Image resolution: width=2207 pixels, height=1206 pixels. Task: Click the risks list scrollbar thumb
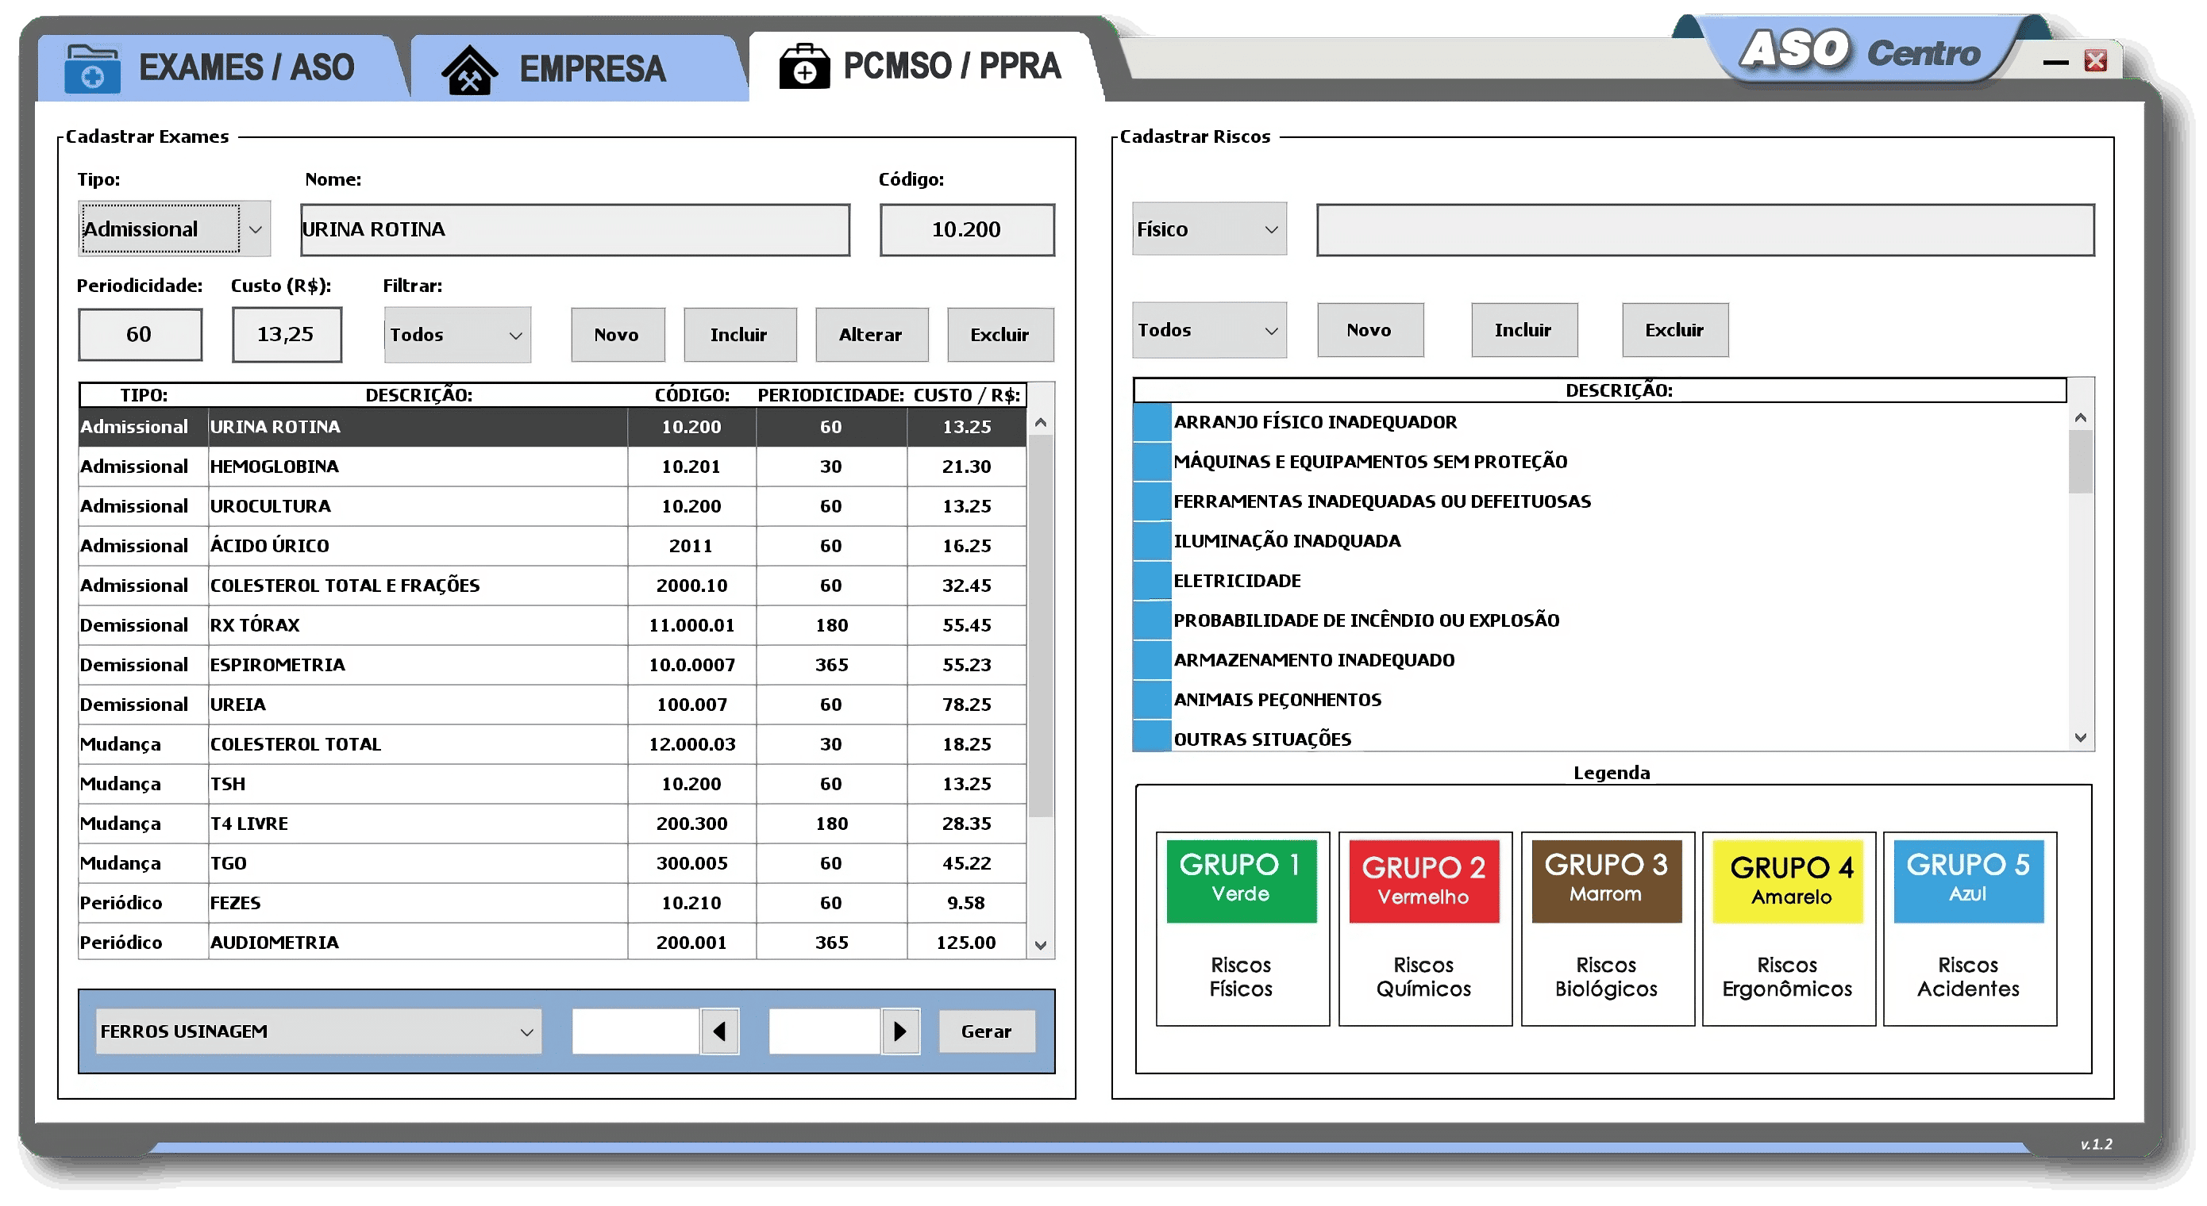tap(2079, 462)
